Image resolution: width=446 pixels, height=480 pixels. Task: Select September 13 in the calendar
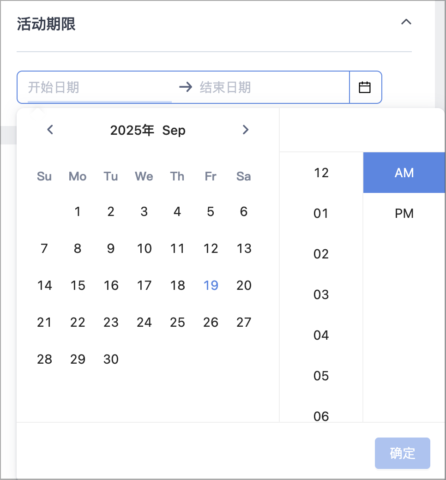(244, 248)
